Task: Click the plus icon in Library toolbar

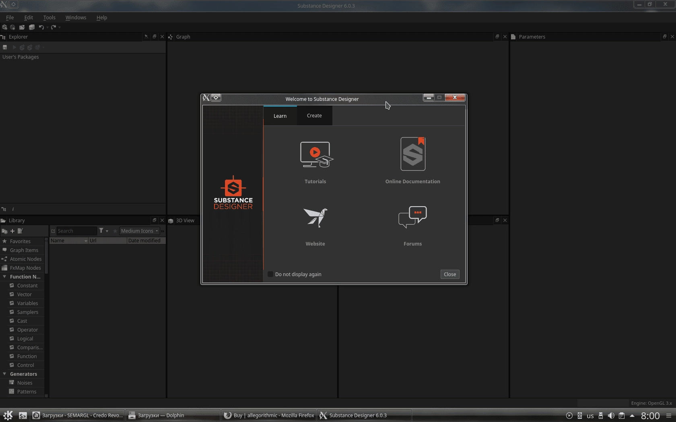Action: pos(12,231)
